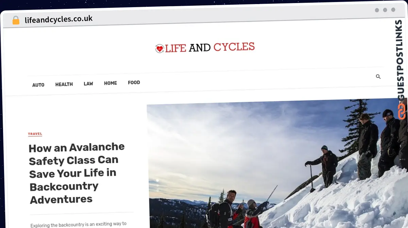Click the TRAVEL category tag

(35, 134)
